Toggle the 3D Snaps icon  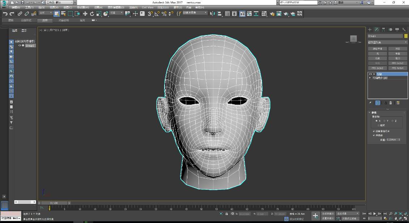[x=150, y=14]
